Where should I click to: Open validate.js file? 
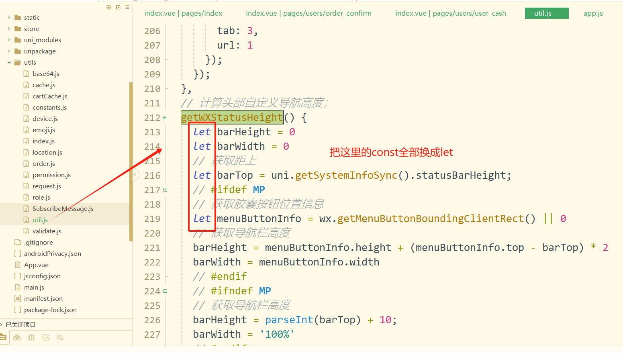click(x=47, y=231)
